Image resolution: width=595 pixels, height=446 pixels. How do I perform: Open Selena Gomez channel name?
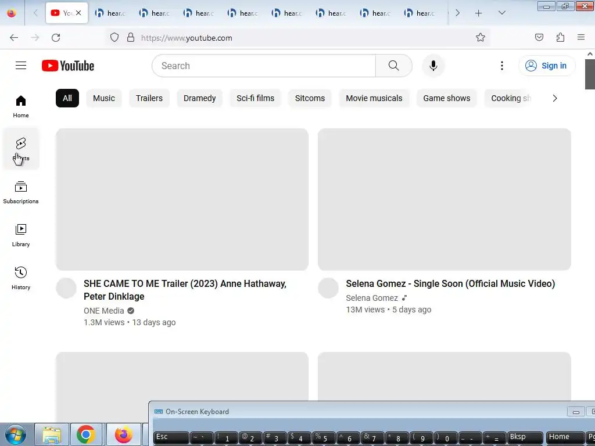(372, 298)
